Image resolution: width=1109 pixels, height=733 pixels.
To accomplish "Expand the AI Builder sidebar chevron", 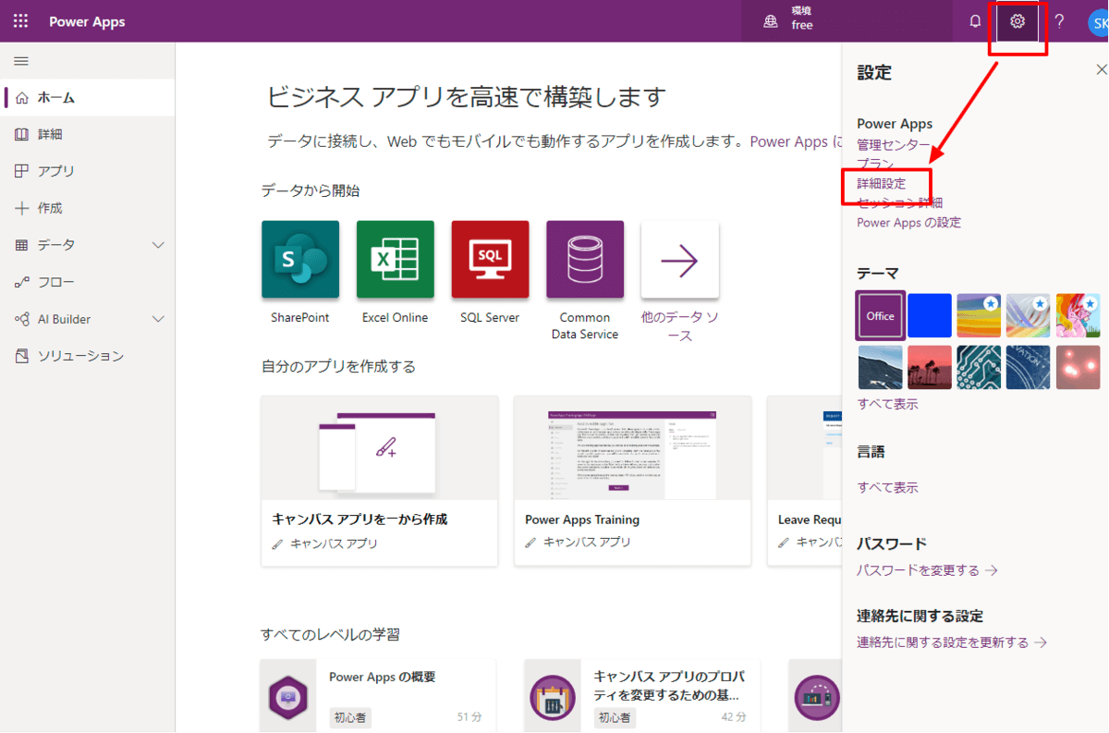I will click(158, 319).
